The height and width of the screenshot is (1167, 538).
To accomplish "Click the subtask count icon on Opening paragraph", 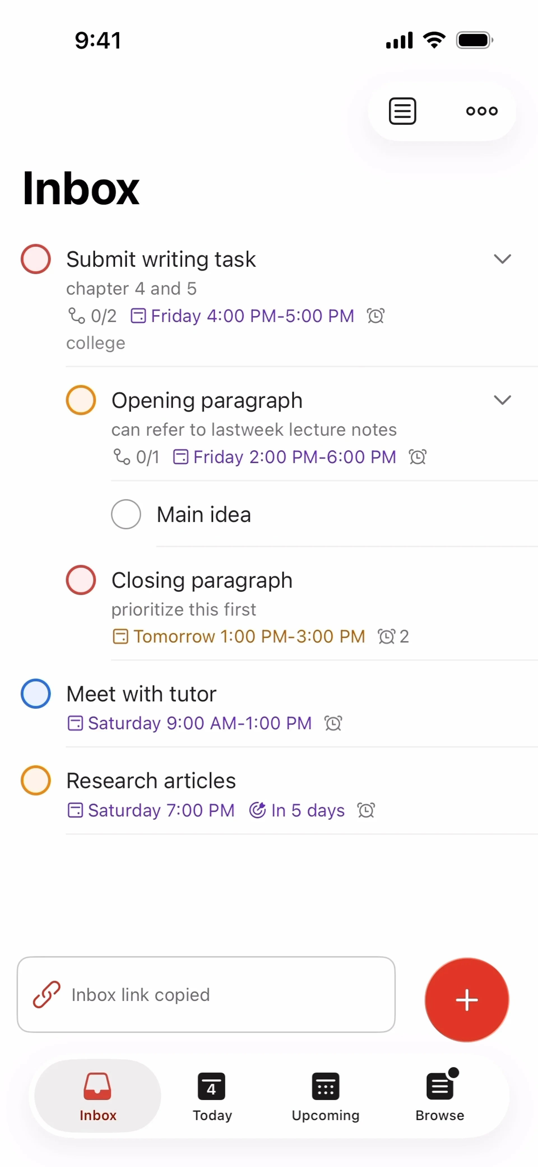I will (122, 457).
